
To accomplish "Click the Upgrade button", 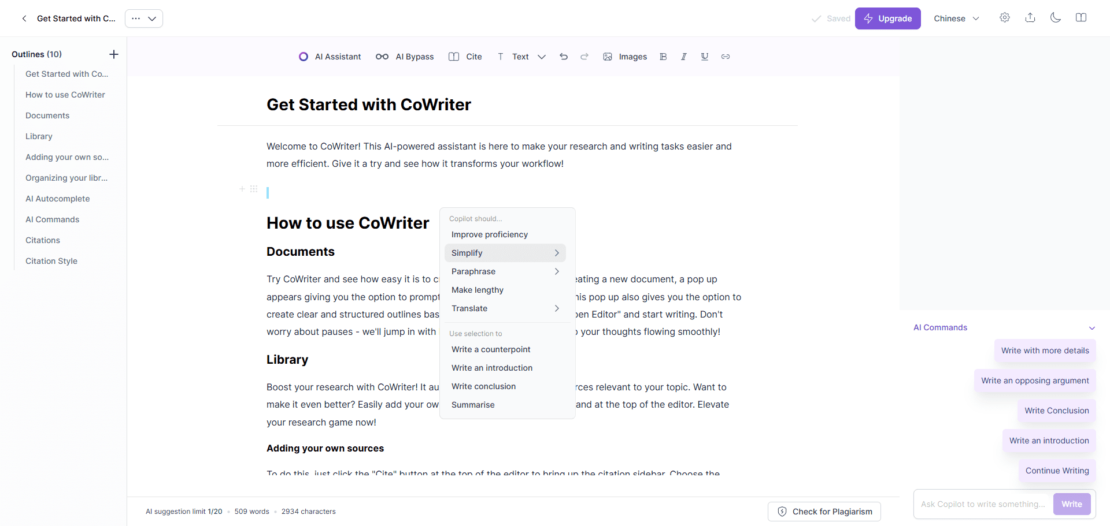I will point(887,18).
